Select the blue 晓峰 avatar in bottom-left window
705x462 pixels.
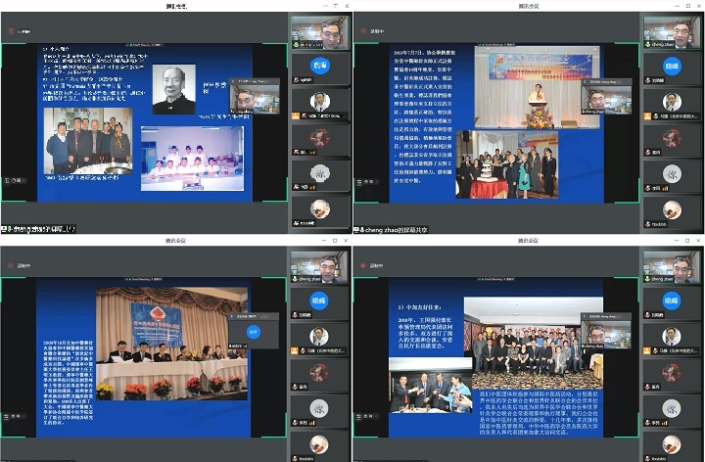pyautogui.click(x=319, y=300)
